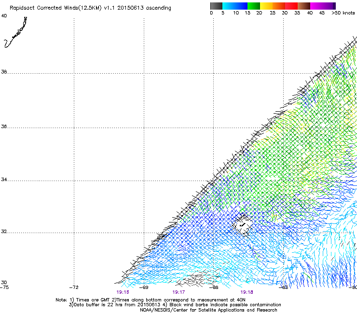This screenshot has width=357, height=313.
Task: Click the green 15-20 knots color segment
Action: pyautogui.click(x=254, y=6)
